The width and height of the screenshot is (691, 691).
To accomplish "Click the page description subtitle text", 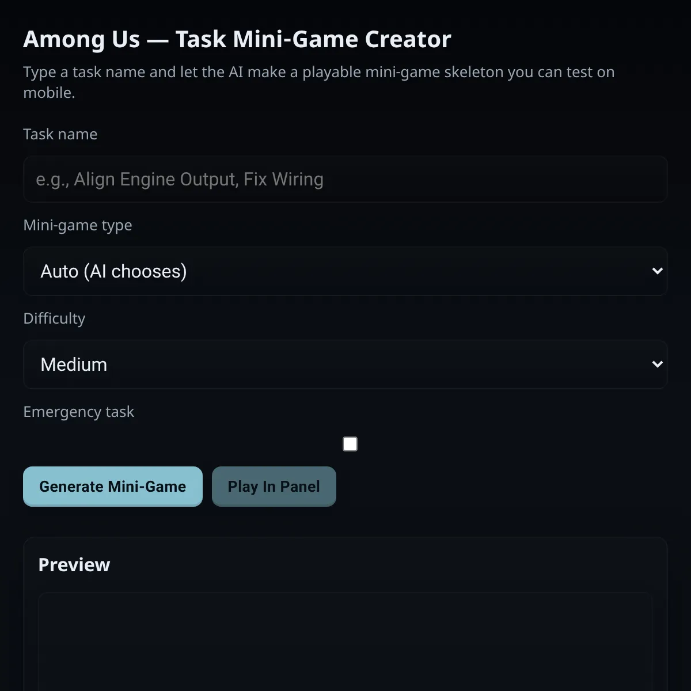I will click(x=319, y=82).
